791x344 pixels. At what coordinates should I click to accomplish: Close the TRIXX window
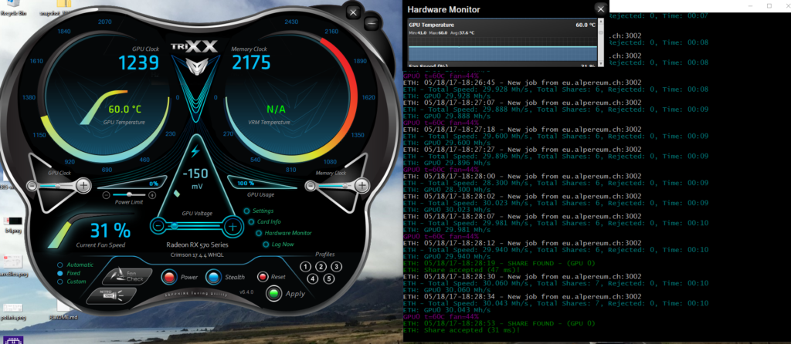[354, 12]
